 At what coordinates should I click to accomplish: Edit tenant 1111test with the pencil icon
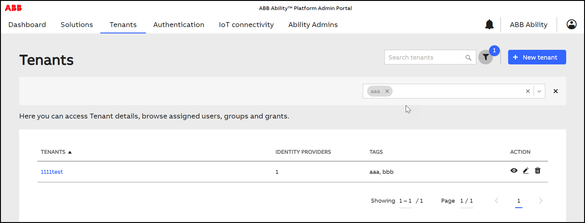click(x=526, y=170)
